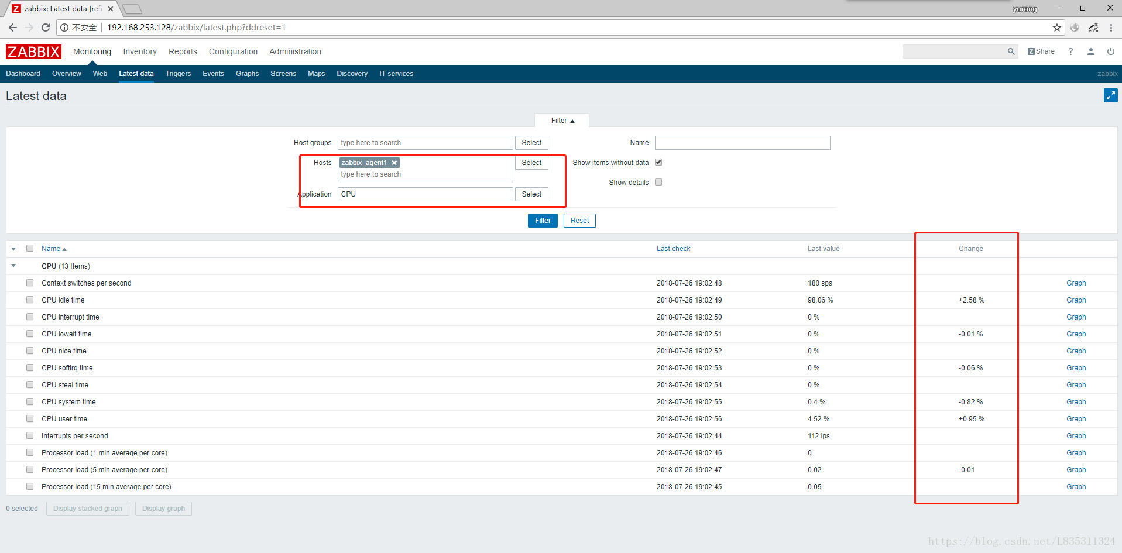Open the help question mark icon
1122x553 pixels.
pyautogui.click(x=1070, y=51)
